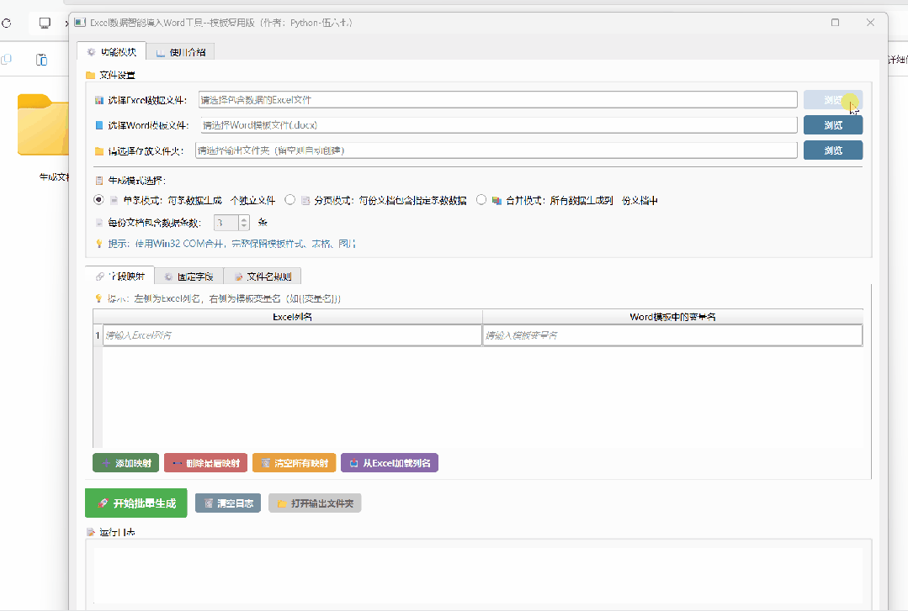The width and height of the screenshot is (908, 611).
Task: Click the 请输入Excel列名 cell in row 1
Action: point(293,335)
